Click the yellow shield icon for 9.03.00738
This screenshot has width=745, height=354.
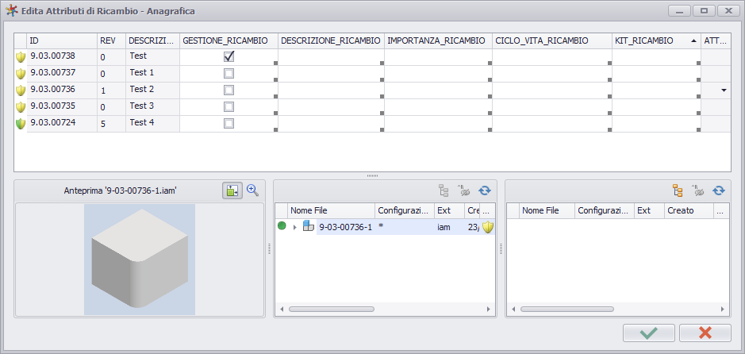[21, 57]
